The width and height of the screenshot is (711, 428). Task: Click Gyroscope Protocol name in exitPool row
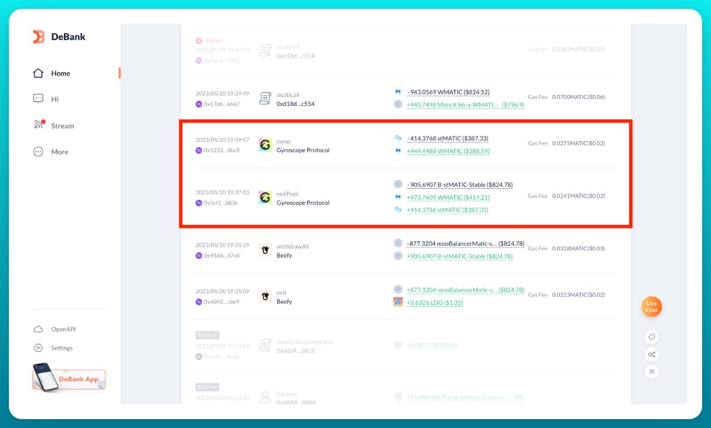(303, 203)
